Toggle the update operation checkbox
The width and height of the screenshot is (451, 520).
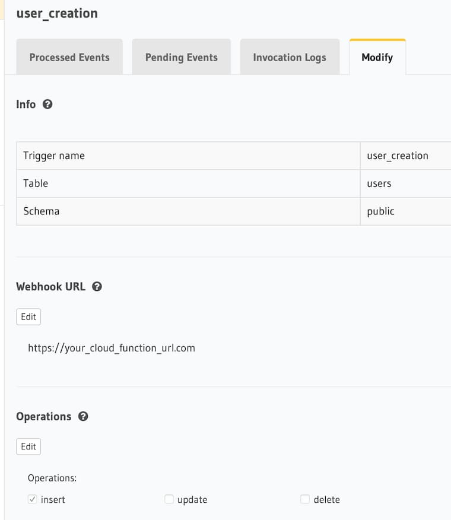(x=169, y=500)
